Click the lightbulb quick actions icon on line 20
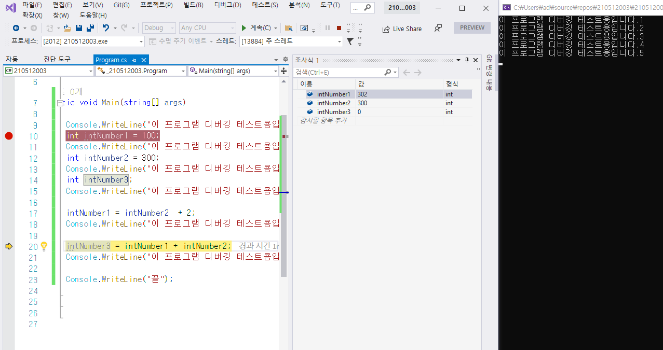This screenshot has width=663, height=350. [44, 246]
